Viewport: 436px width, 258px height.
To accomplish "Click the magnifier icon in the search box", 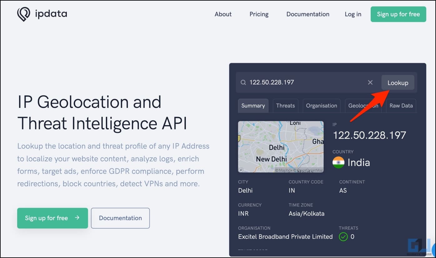I will tap(243, 83).
